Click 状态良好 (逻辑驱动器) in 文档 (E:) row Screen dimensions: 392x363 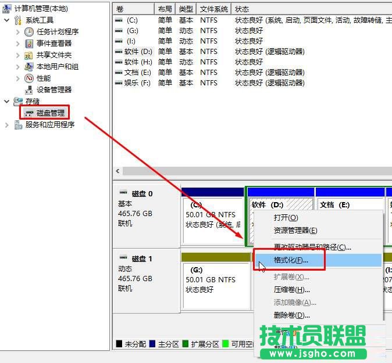point(270,73)
